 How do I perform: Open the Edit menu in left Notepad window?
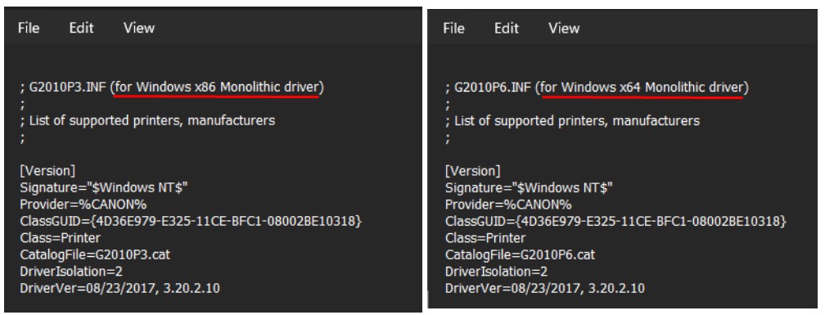[81, 28]
